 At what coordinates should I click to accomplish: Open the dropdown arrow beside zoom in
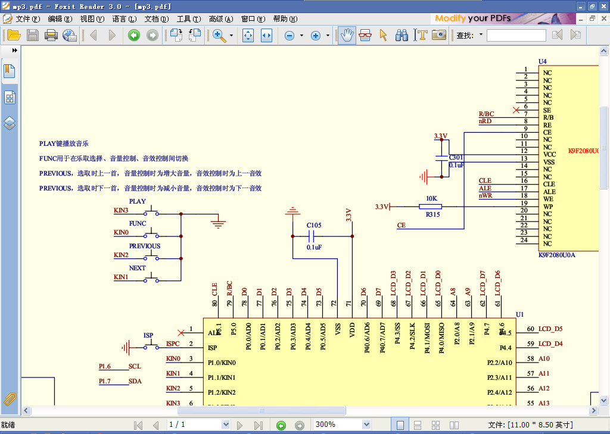coord(328,35)
